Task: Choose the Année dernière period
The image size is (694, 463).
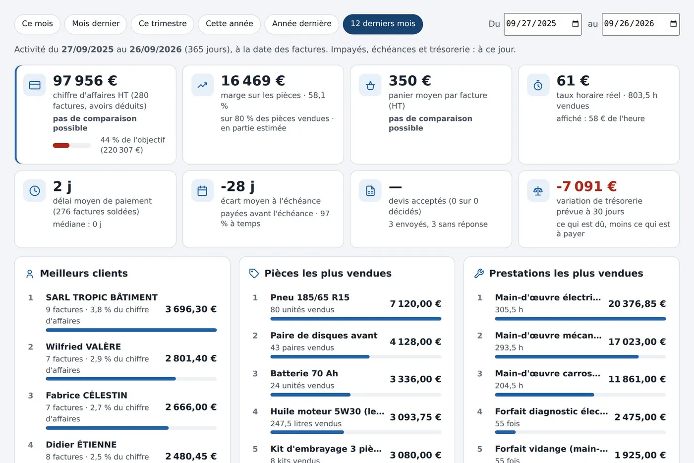Action: click(x=301, y=24)
